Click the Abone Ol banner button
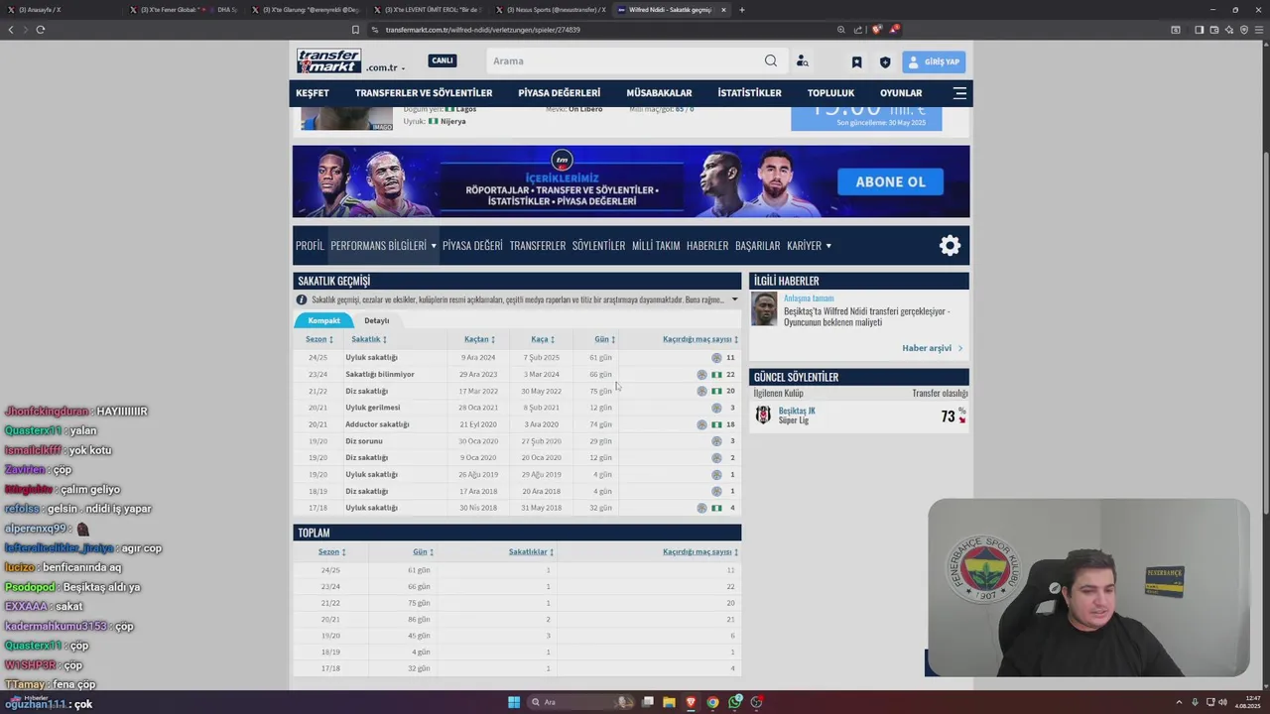The width and height of the screenshot is (1270, 714). [890, 181]
